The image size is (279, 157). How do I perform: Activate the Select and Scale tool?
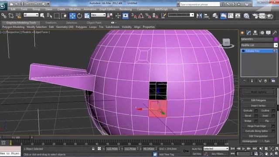pyautogui.click(x=87, y=16)
